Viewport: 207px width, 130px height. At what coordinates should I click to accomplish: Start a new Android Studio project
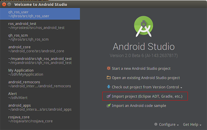coord(141,69)
